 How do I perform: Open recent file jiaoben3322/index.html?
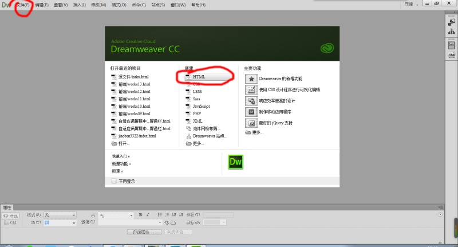[137, 136]
